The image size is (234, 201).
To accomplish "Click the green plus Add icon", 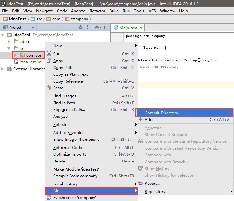I will point(140,120).
